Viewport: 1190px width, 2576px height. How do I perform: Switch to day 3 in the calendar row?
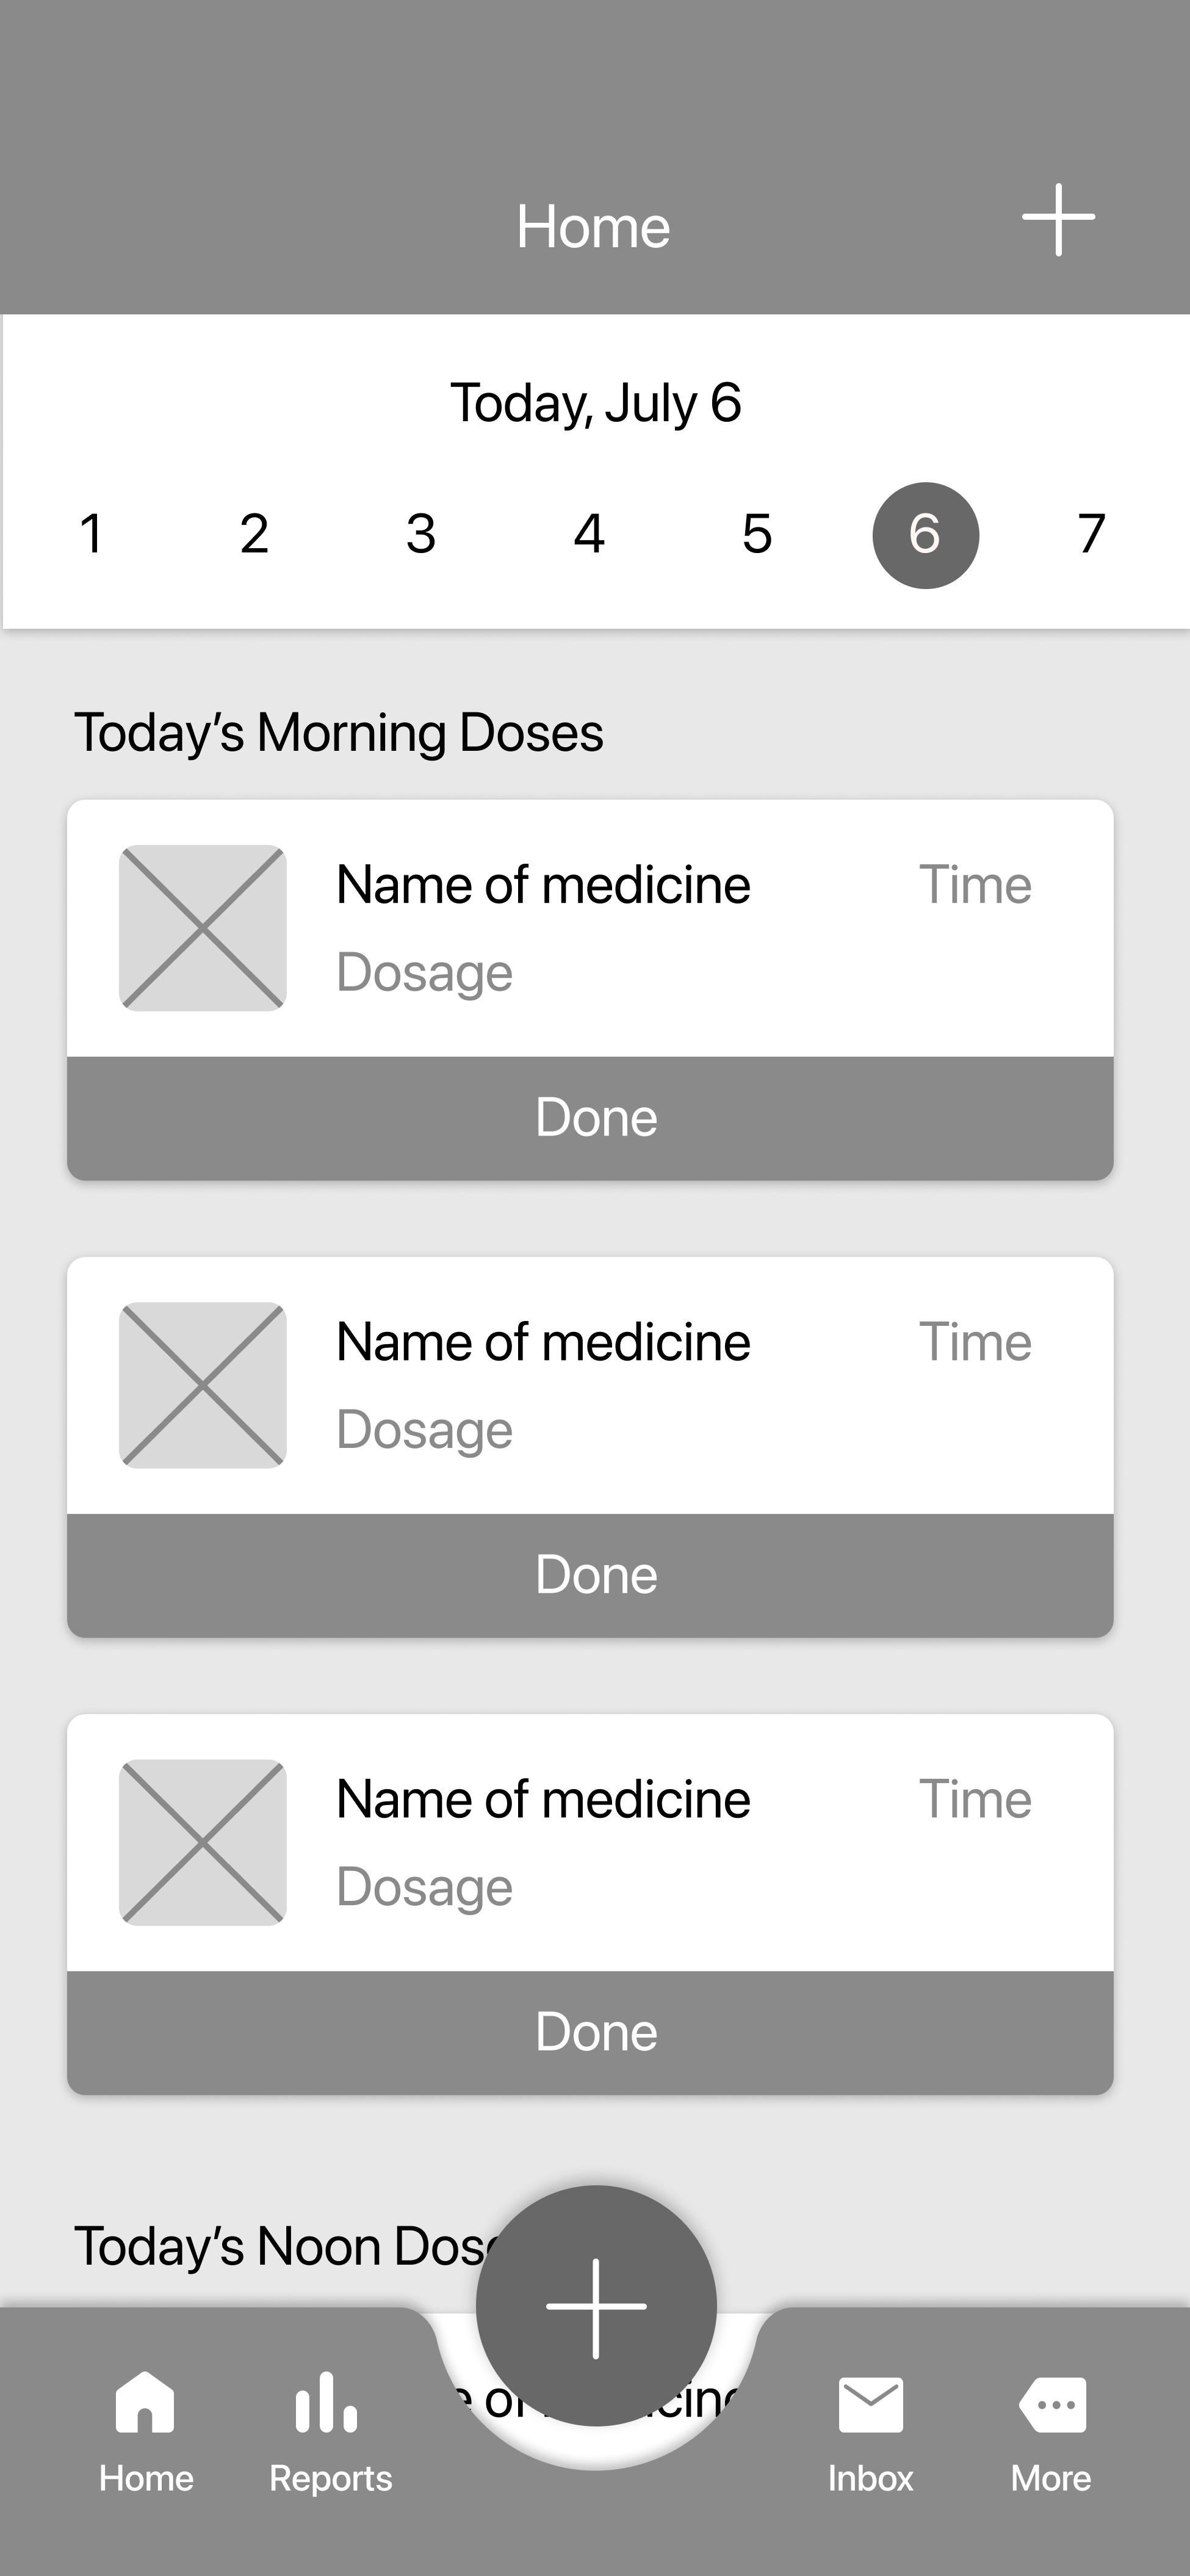[x=421, y=534]
